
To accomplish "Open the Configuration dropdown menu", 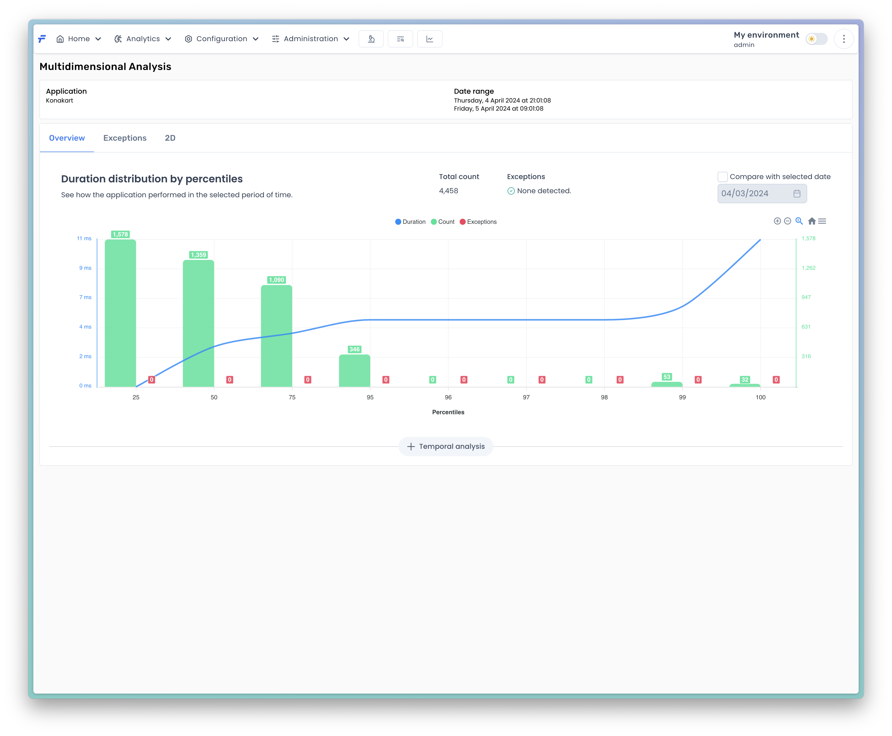I will point(221,39).
